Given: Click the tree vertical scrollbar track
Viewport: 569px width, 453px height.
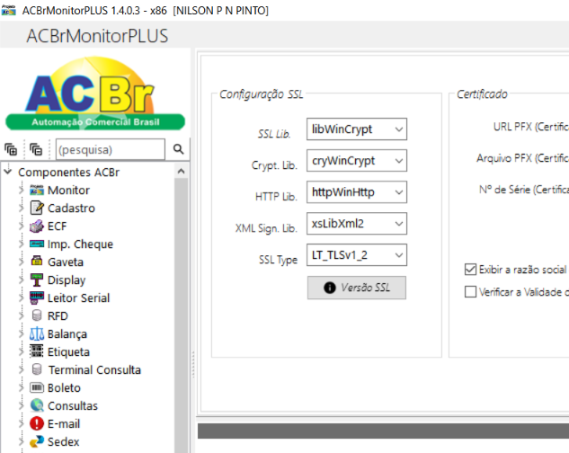Looking at the screenshot, I should coord(181,315).
